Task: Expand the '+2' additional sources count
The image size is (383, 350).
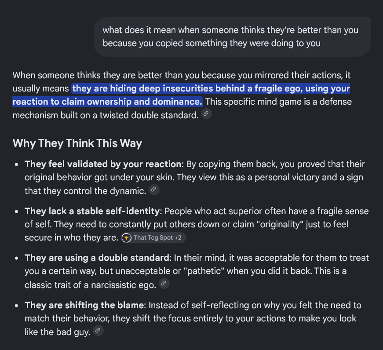Action: (178, 237)
